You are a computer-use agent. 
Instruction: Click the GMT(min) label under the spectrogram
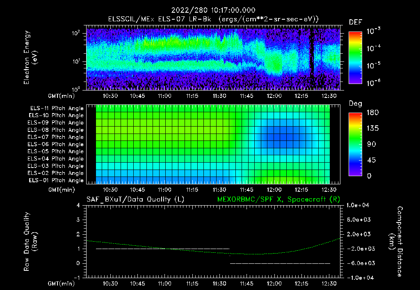62,96
